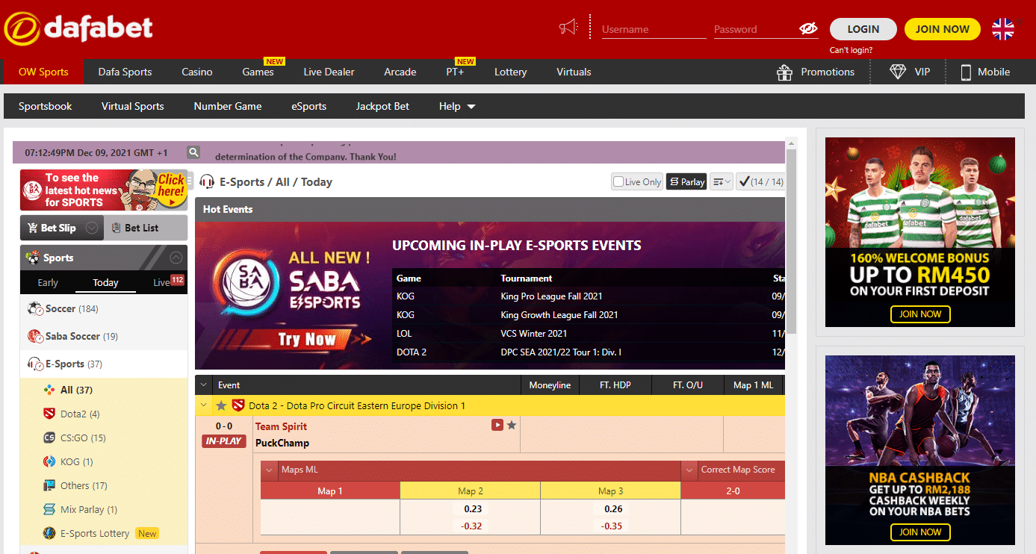This screenshot has width=1036, height=554.
Task: Click the KOG icon in sidebar
Action: coord(49,461)
